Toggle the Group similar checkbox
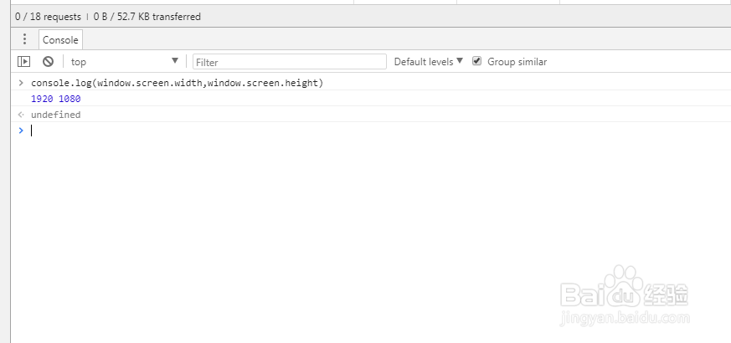731x343 pixels. coord(477,61)
